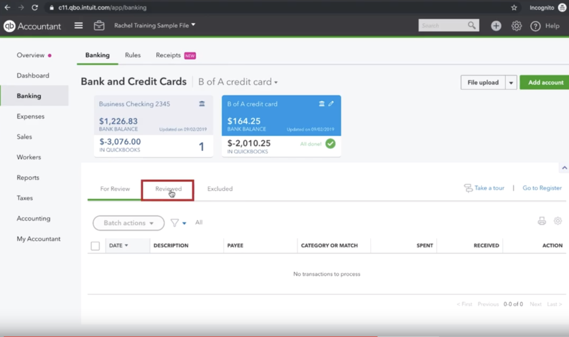Image resolution: width=569 pixels, height=337 pixels.
Task: Open Accounting in the sidebar
Action: 33,218
